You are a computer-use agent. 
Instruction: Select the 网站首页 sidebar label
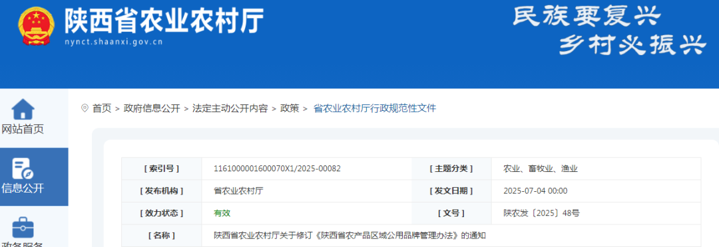pyautogui.click(x=23, y=129)
